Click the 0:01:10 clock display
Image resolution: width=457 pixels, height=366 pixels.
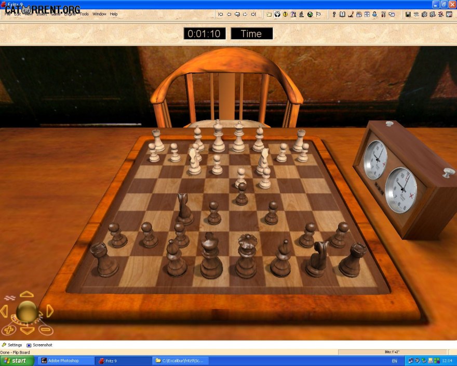(204, 34)
